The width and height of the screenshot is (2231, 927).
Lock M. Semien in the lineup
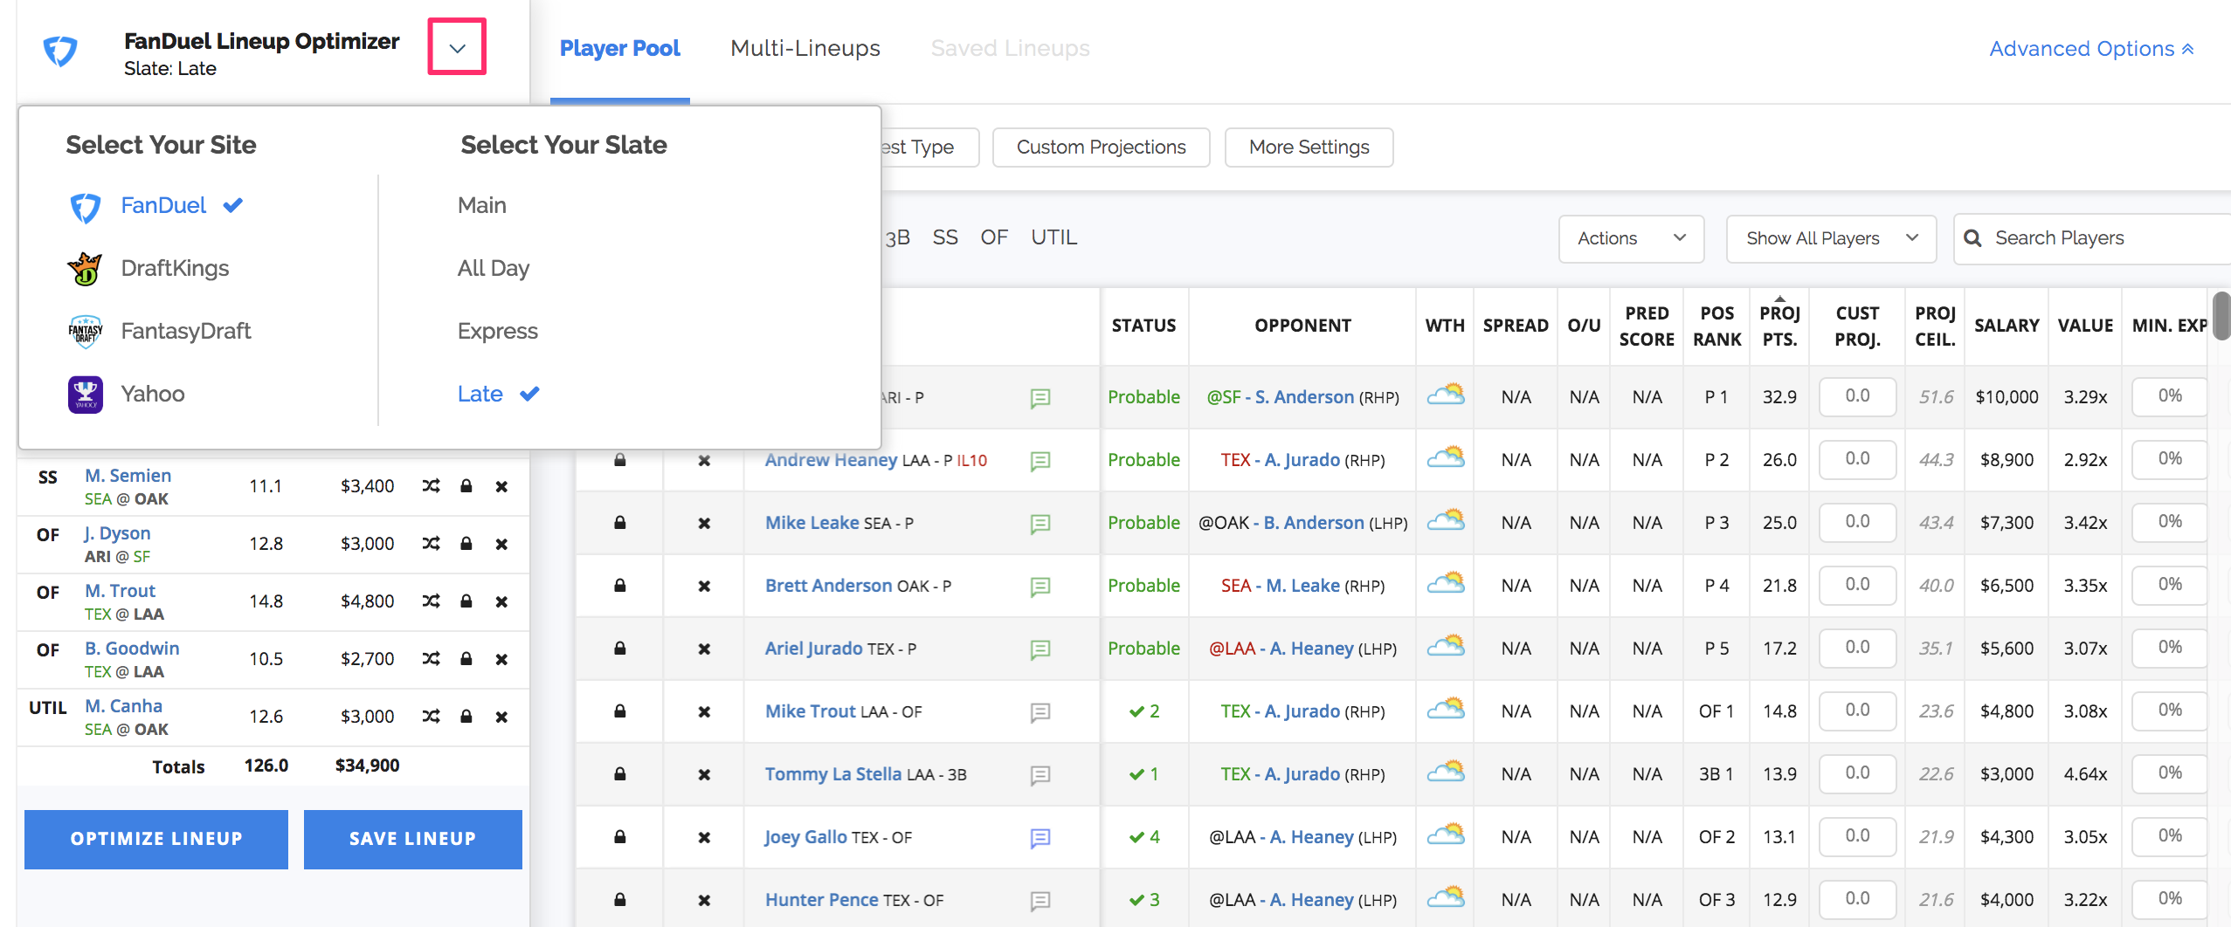466,486
